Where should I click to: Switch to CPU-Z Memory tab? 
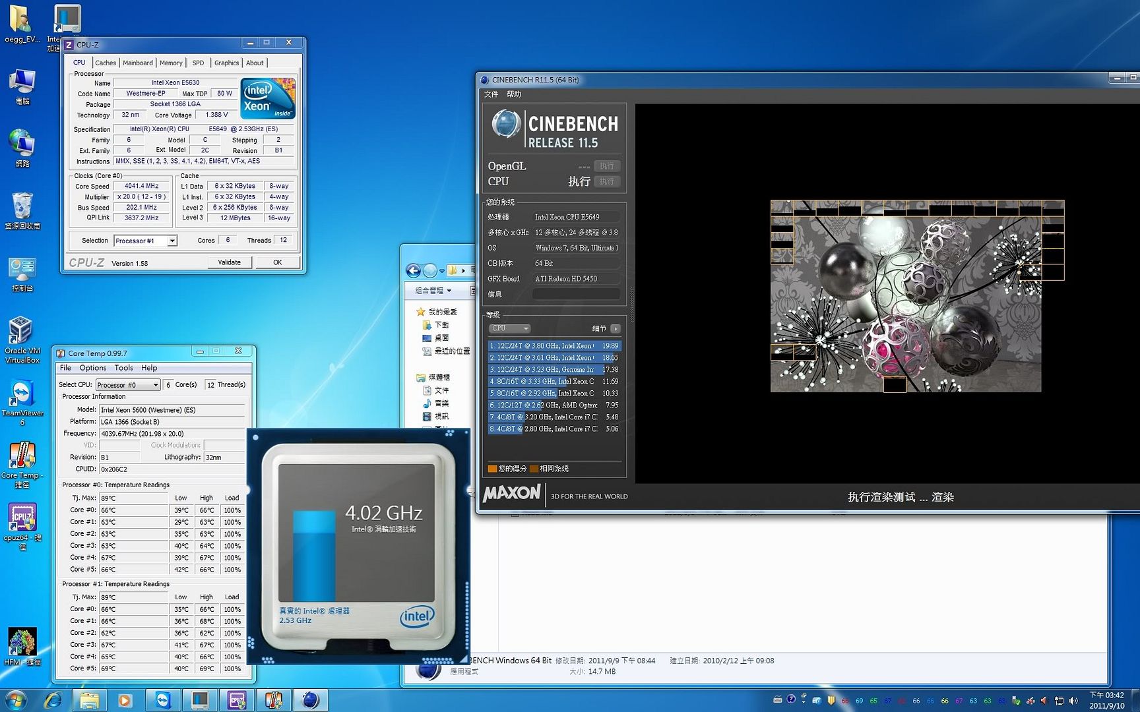pos(171,63)
